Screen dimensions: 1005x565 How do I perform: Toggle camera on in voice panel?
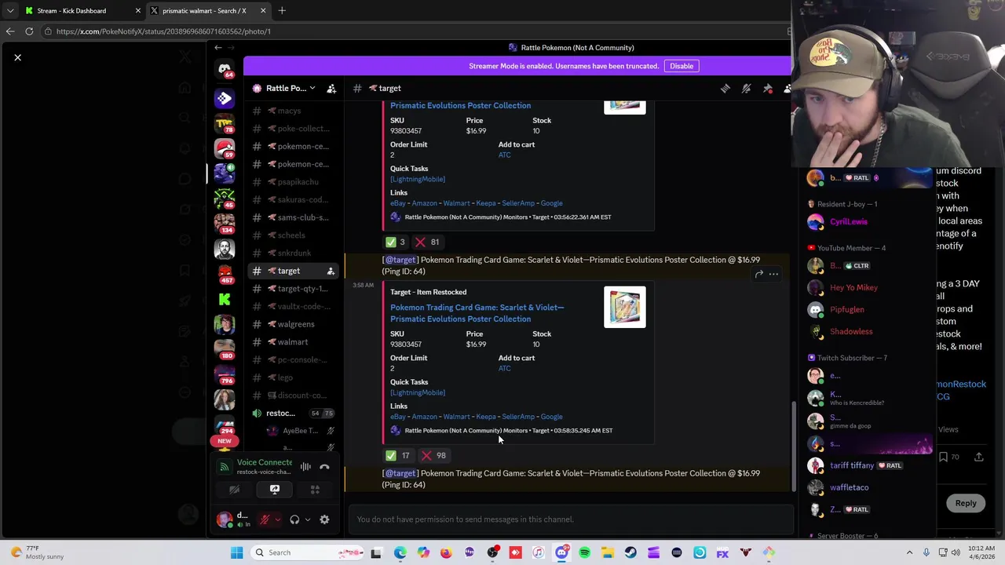(234, 490)
